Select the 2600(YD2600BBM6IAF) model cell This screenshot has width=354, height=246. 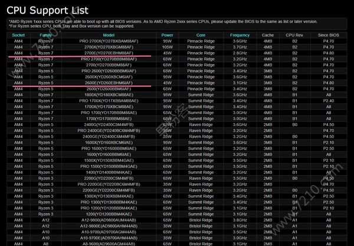109,89
